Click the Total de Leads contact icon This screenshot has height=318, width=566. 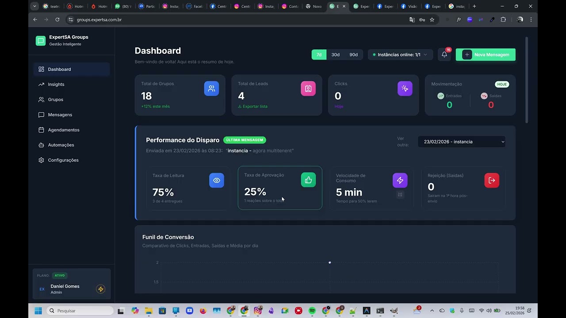point(308,88)
